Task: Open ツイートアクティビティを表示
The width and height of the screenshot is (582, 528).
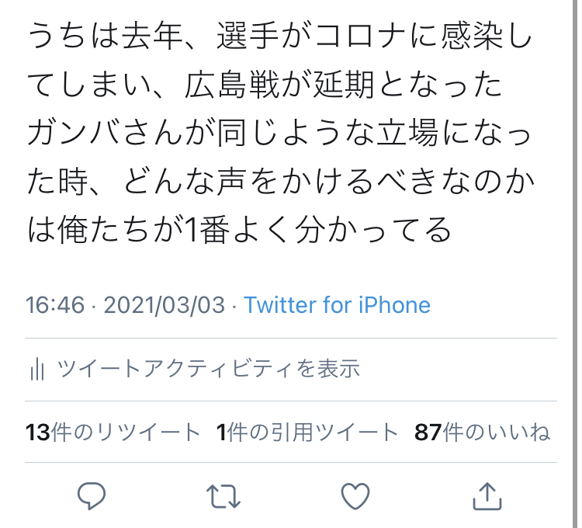Action: pyautogui.click(x=208, y=369)
